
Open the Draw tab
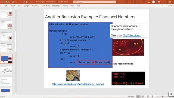[19, 6]
